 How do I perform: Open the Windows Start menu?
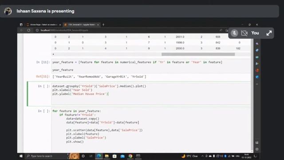21,156
